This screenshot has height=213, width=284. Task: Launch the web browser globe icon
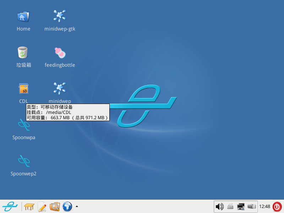tap(67, 206)
